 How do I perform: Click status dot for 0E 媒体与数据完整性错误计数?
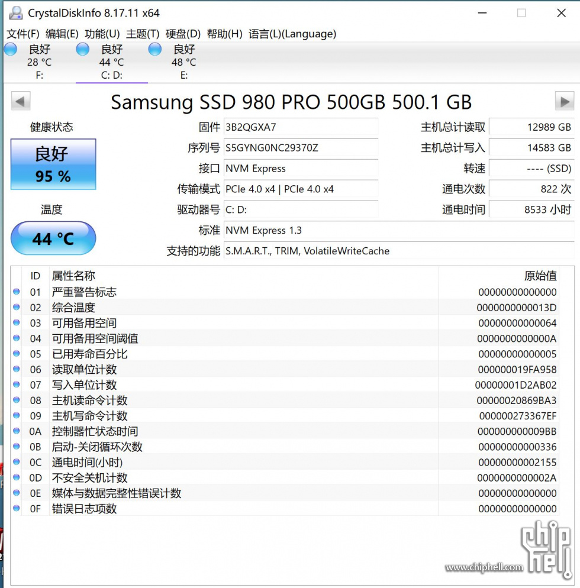click(x=16, y=493)
